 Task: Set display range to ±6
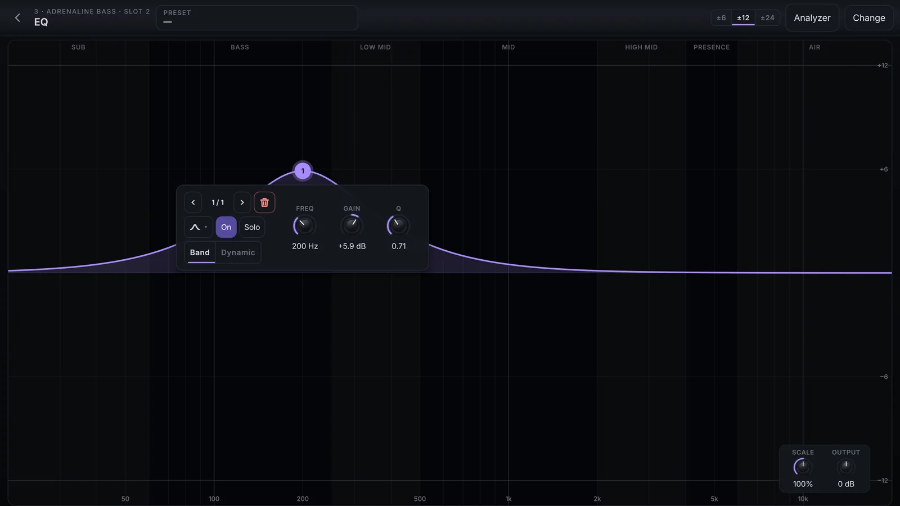point(721,18)
